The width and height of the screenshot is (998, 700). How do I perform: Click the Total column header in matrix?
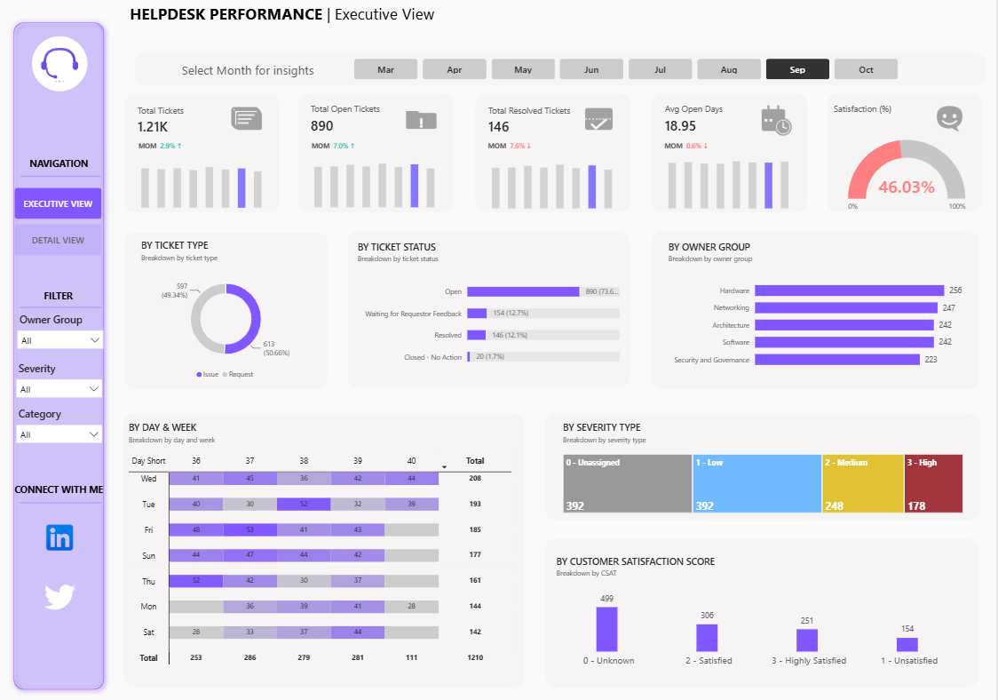475,460
